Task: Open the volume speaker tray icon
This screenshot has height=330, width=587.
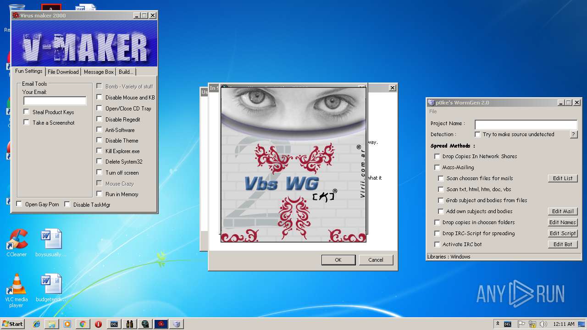Action: click(x=543, y=324)
